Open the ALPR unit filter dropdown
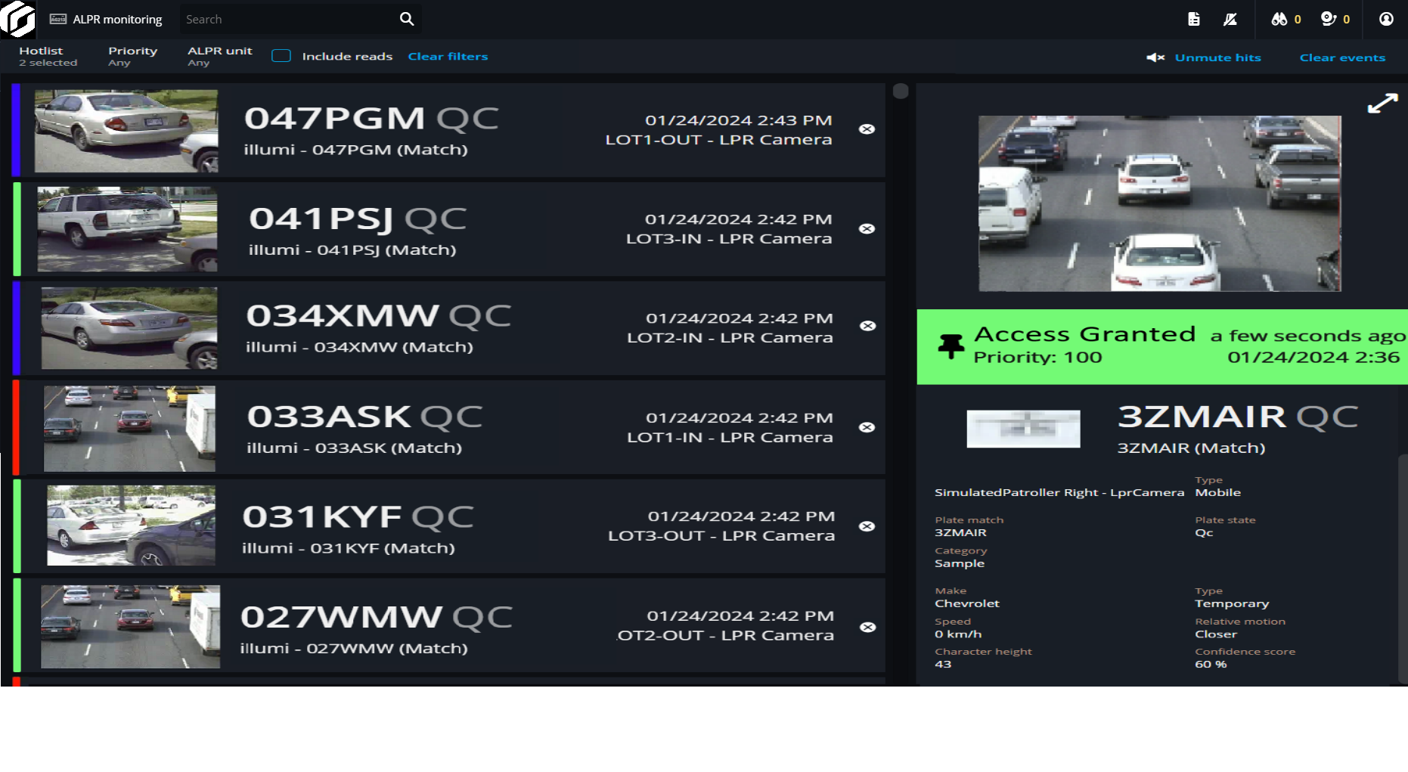Image resolution: width=1408 pixels, height=772 pixels. click(x=219, y=56)
